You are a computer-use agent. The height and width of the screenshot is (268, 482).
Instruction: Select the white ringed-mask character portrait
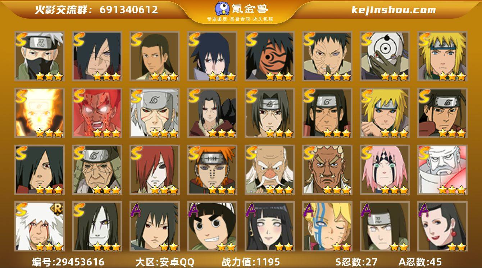[x=385, y=56]
